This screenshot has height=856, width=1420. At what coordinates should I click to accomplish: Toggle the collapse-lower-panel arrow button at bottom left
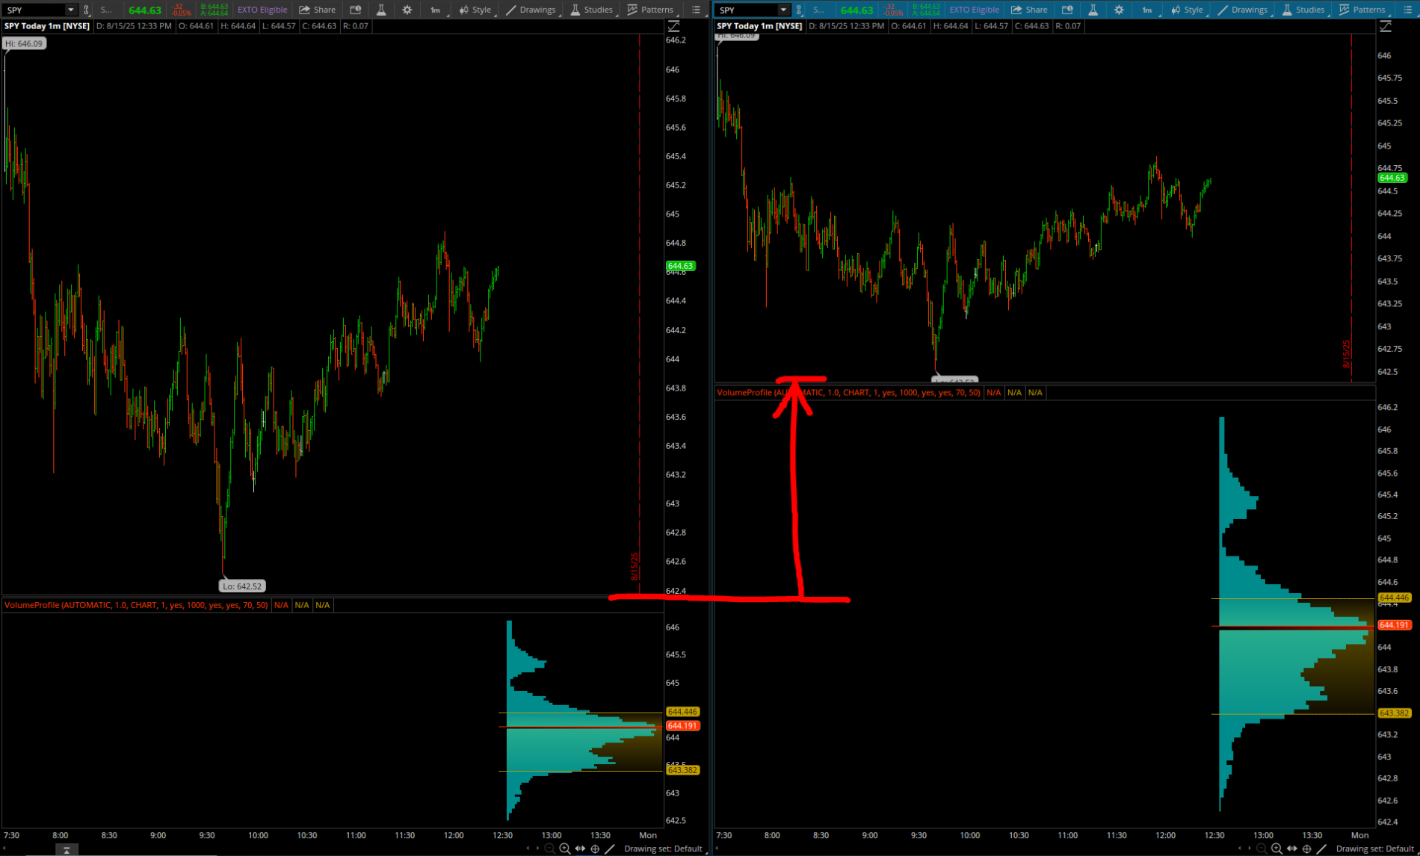click(x=67, y=850)
